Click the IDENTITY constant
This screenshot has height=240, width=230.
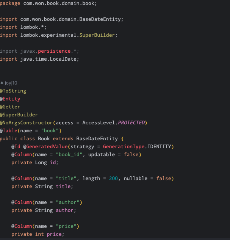pos(159,147)
